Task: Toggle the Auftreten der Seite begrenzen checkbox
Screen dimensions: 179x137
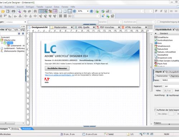Action: coord(155,110)
